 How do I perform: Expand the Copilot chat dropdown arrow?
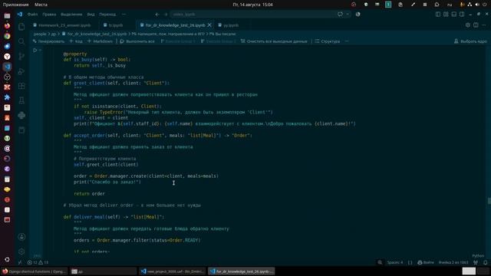pyautogui.click(x=348, y=14)
